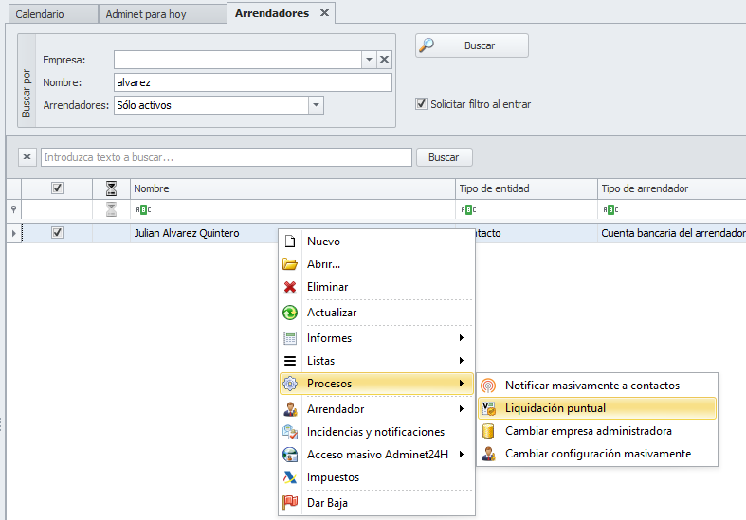Click the Notificar masivamente broadcast icon
This screenshot has width=746, height=520.
click(x=488, y=386)
